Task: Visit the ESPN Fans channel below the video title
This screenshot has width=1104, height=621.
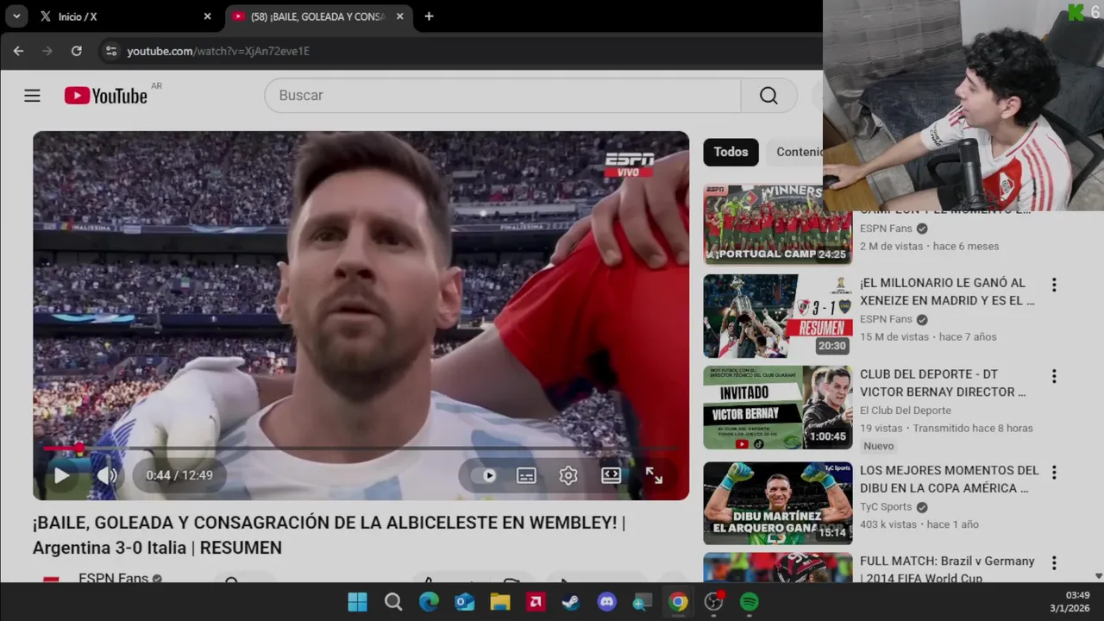Action: (x=113, y=578)
